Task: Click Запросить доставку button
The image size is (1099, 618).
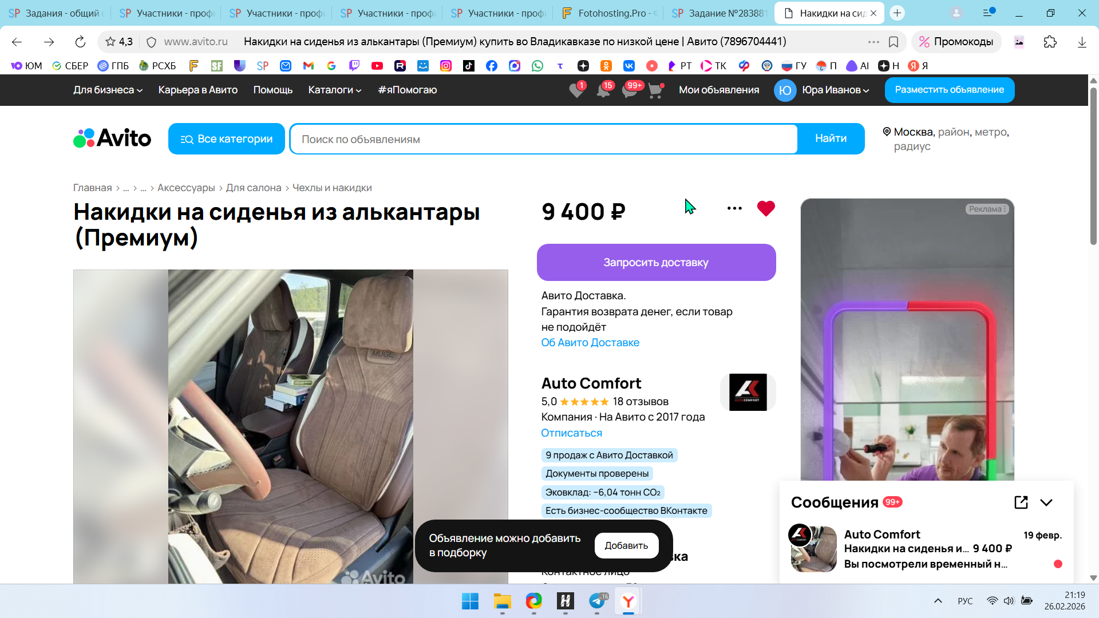Action: pos(656,263)
